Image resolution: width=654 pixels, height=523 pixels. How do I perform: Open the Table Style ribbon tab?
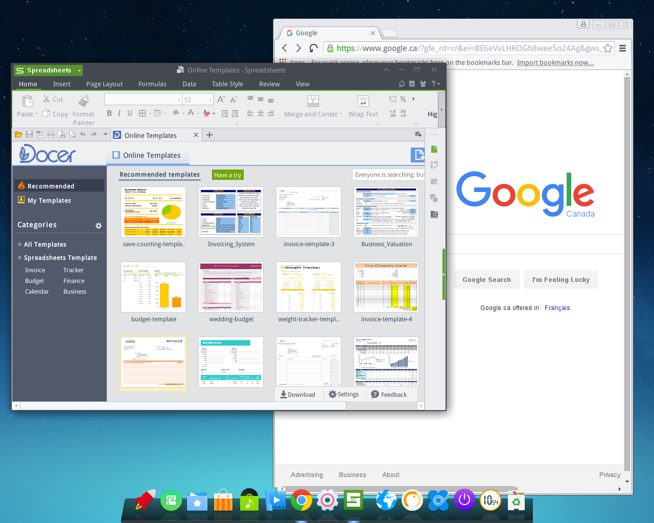click(227, 84)
